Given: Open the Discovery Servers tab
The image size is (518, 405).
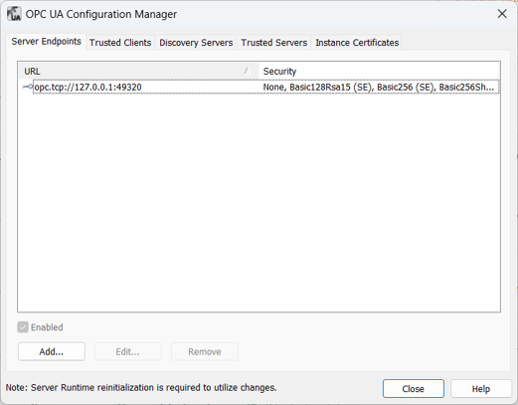Looking at the screenshot, I should pos(196,43).
